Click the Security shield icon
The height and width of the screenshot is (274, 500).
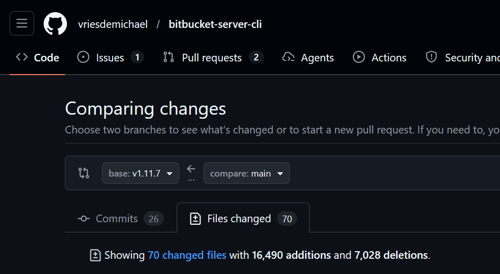pyautogui.click(x=431, y=57)
